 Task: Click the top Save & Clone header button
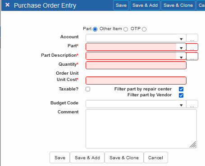[178, 5]
